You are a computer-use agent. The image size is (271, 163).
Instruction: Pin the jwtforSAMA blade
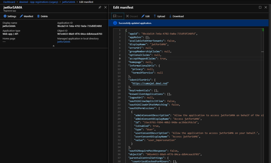point(100,7)
